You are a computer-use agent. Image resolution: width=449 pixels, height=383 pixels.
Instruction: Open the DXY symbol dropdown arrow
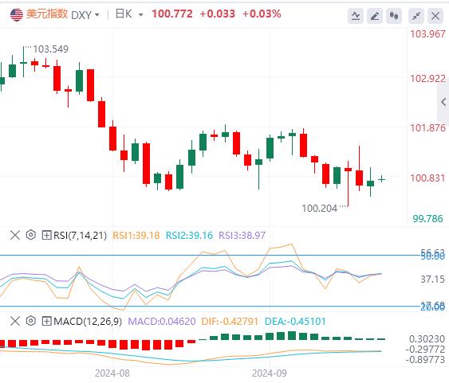coord(97,14)
